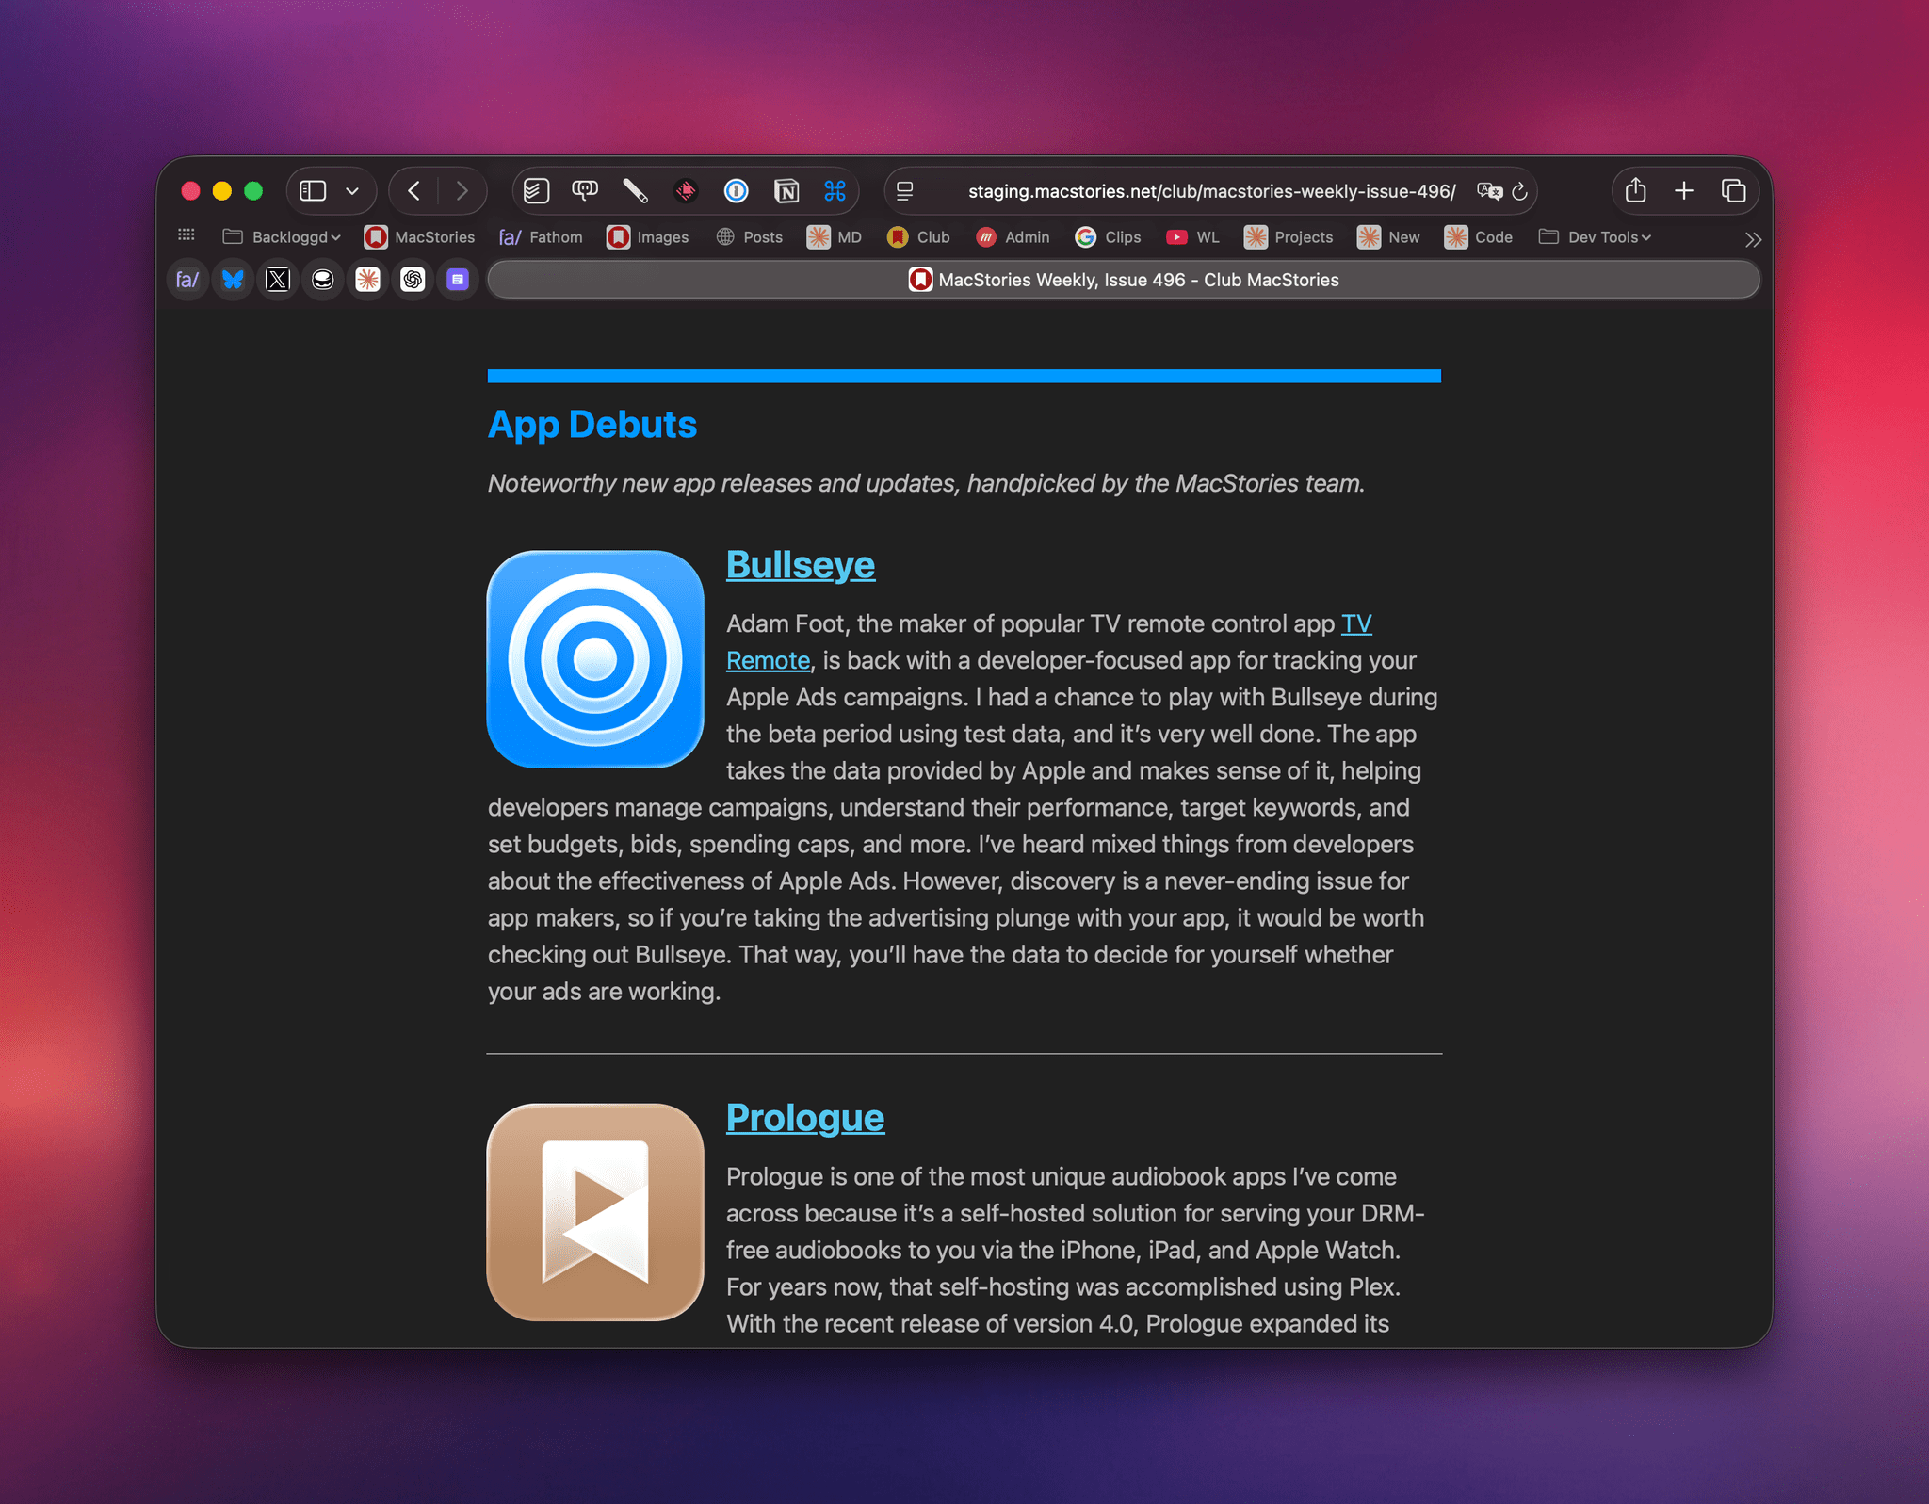Click the Prologue app icon thumbnail
Screen dimensions: 1929x1504
[594, 1213]
